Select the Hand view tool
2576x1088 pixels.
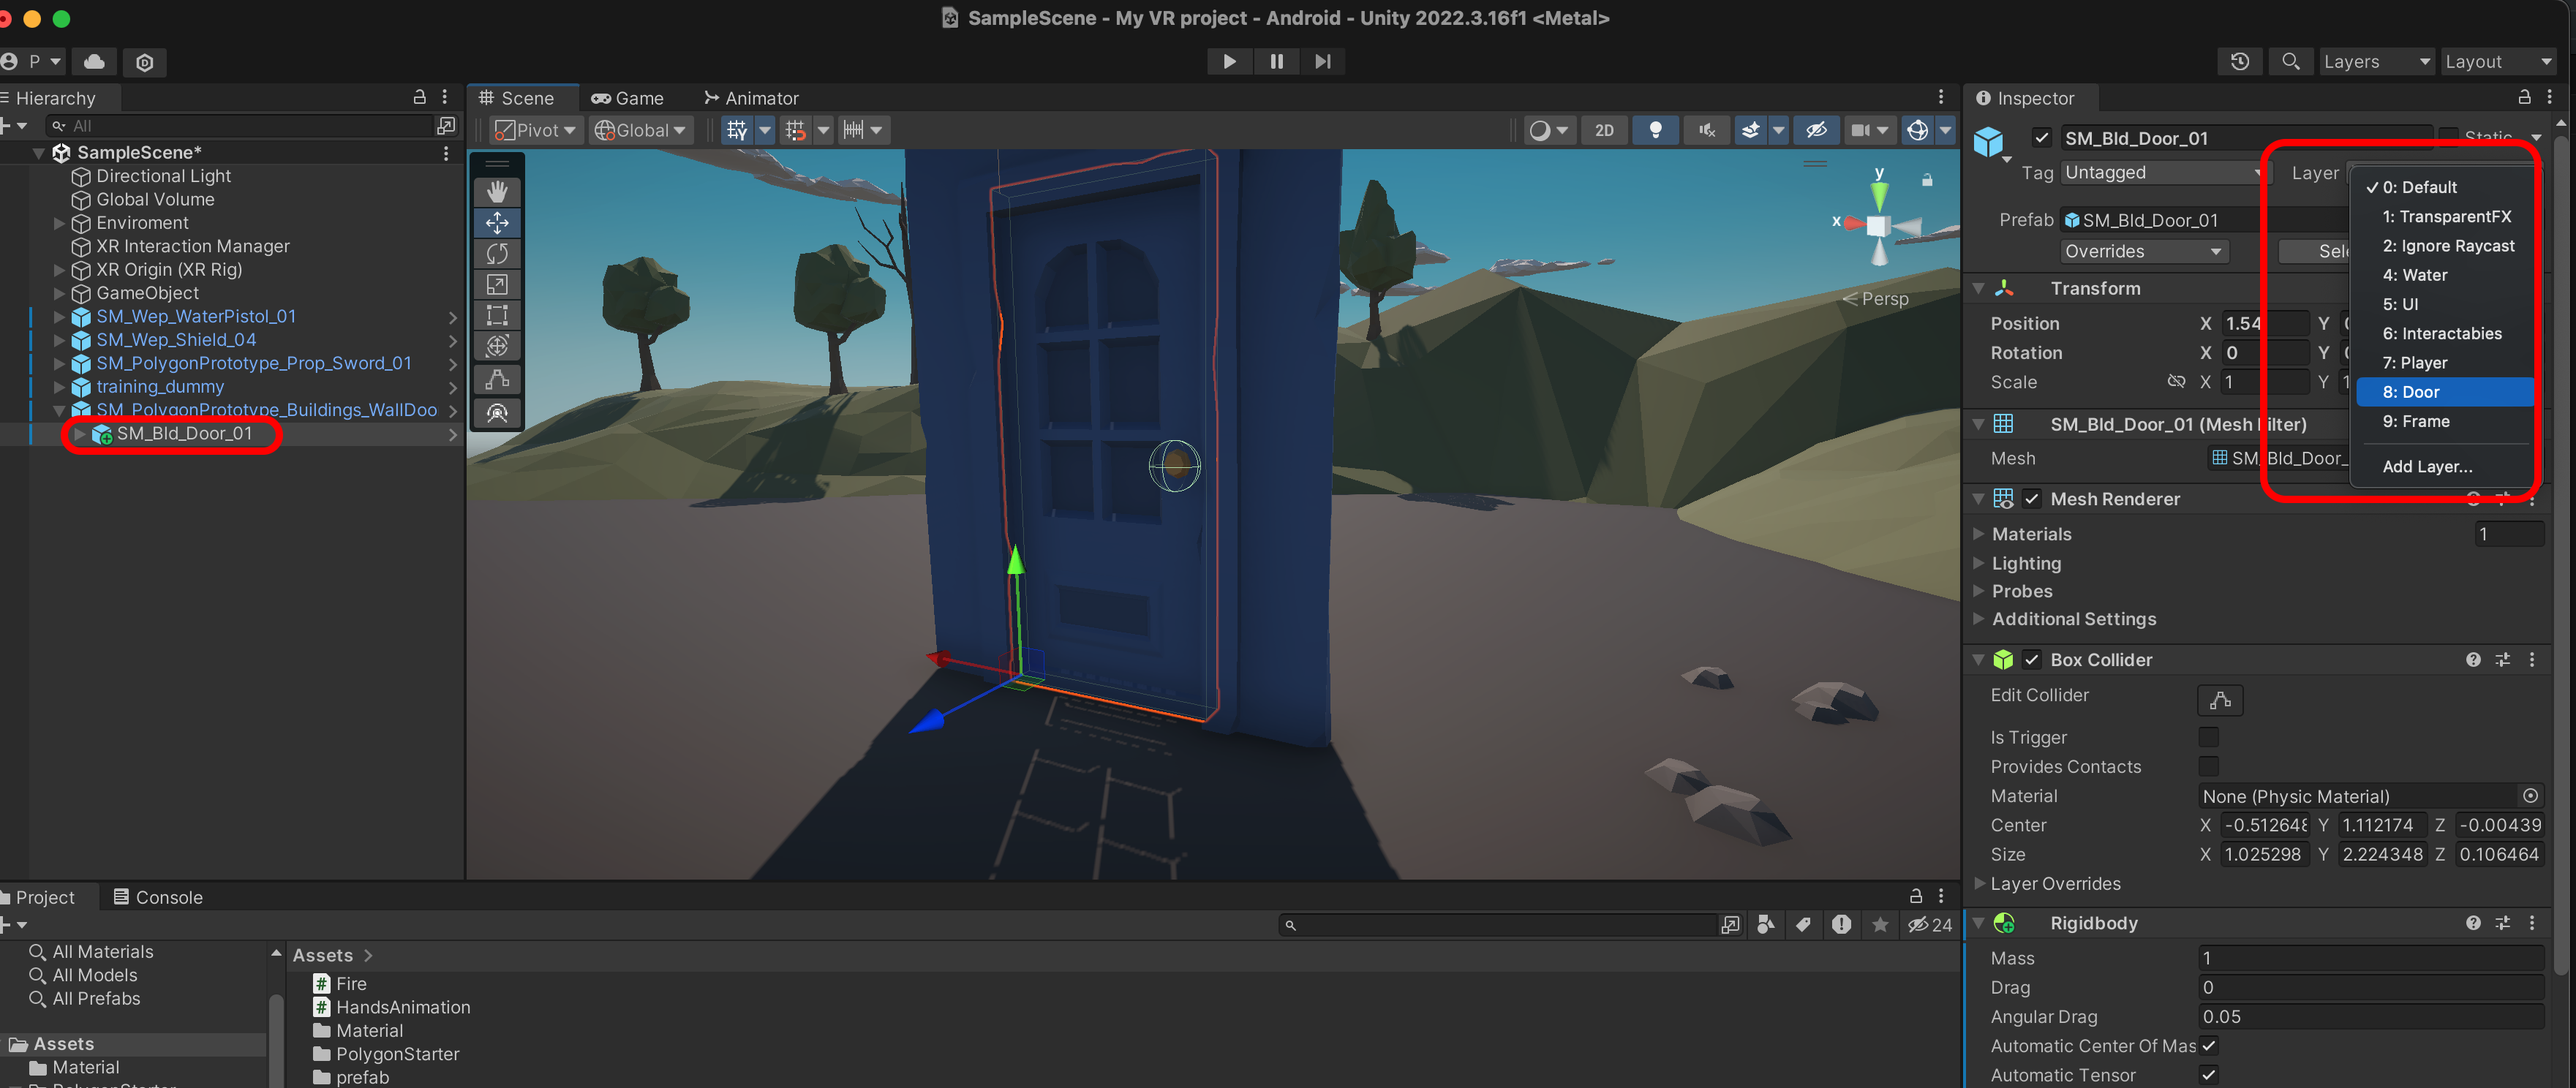tap(497, 191)
